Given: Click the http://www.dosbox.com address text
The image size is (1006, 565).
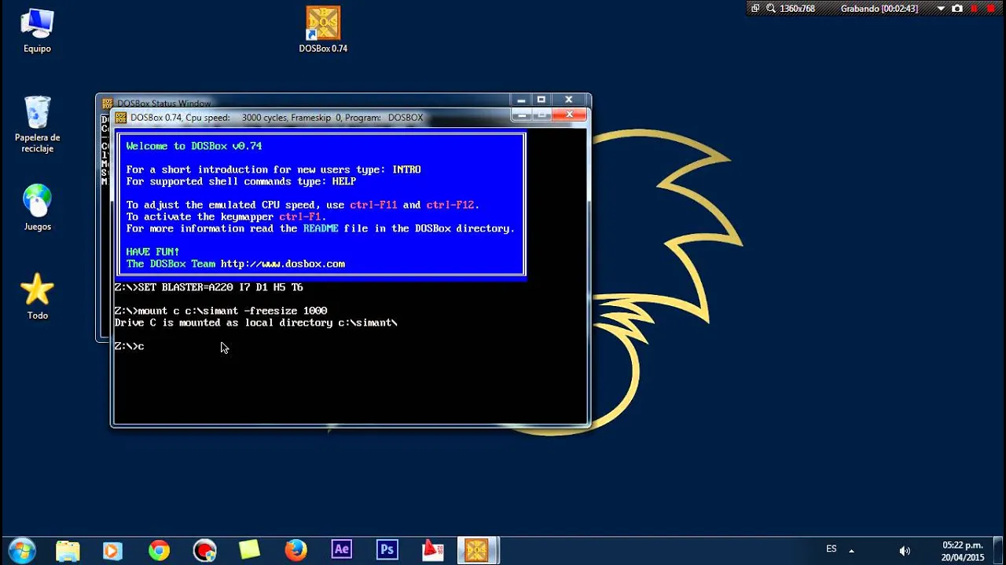Looking at the screenshot, I should coord(283,264).
